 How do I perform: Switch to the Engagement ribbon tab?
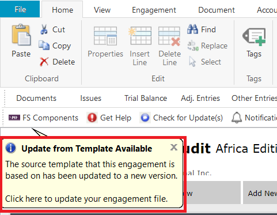click(x=154, y=10)
